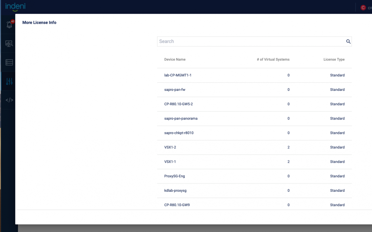
Task: Open the code editor icon in sidebar
Action: tap(9, 100)
